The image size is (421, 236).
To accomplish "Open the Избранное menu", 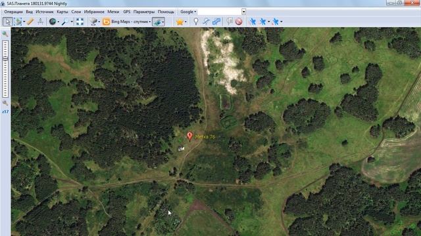I will click(x=94, y=12).
